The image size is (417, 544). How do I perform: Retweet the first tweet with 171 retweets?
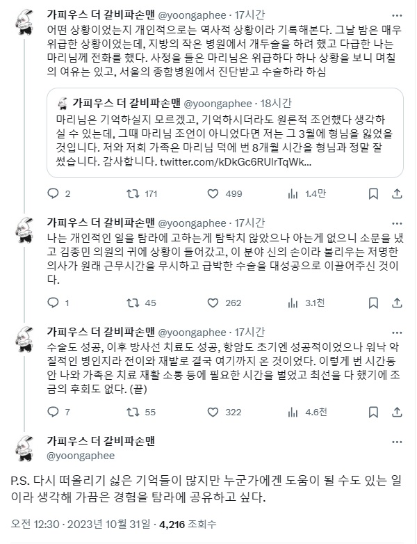[x=137, y=193]
